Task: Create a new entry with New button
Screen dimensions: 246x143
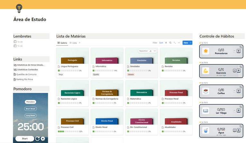Action: pos(186,43)
